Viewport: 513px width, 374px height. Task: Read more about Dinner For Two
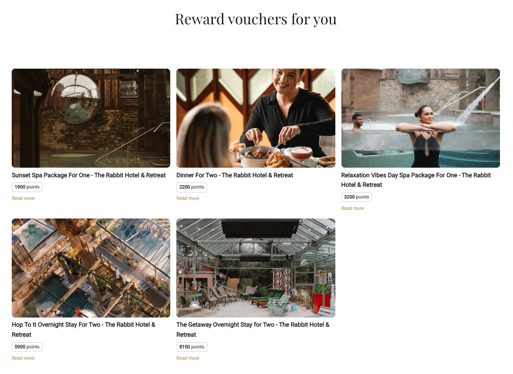(x=188, y=198)
